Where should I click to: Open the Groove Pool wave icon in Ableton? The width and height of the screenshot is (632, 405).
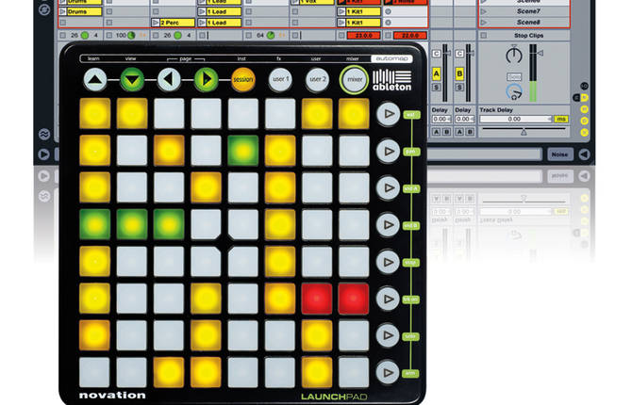click(x=44, y=134)
